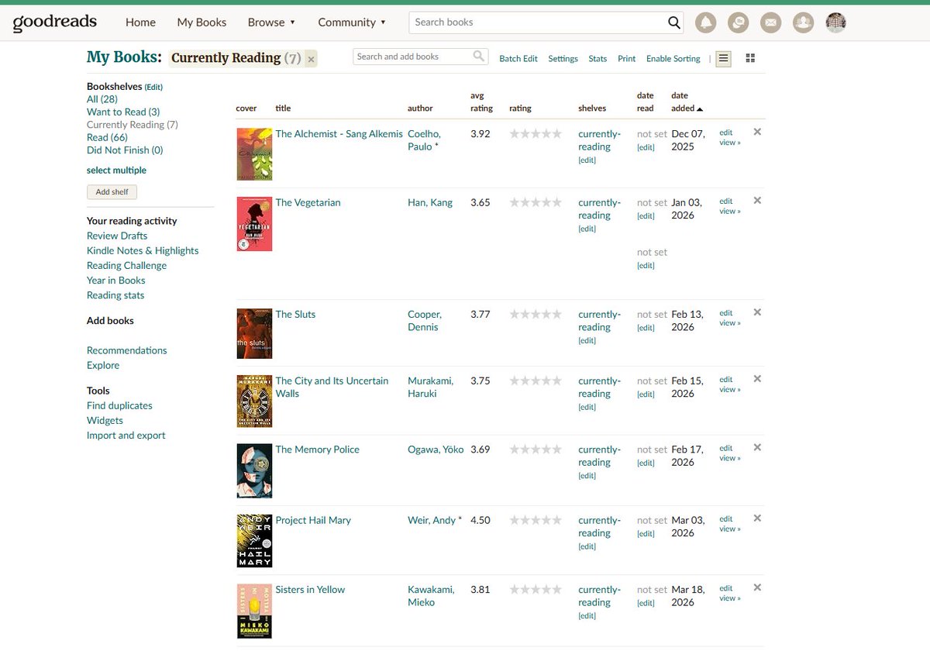
Task: Open Project Hail Mary cover thumbnail
Action: coord(254,541)
